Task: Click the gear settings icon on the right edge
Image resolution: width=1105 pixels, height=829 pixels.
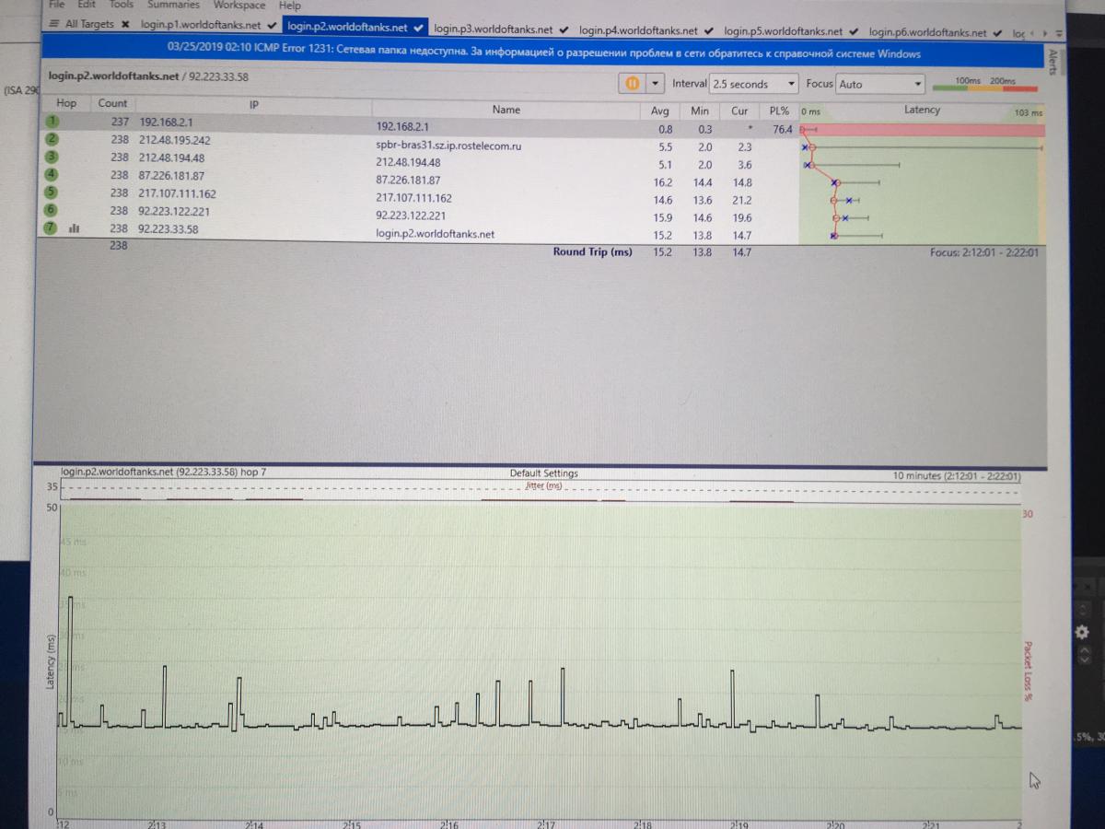Action: [x=1082, y=632]
